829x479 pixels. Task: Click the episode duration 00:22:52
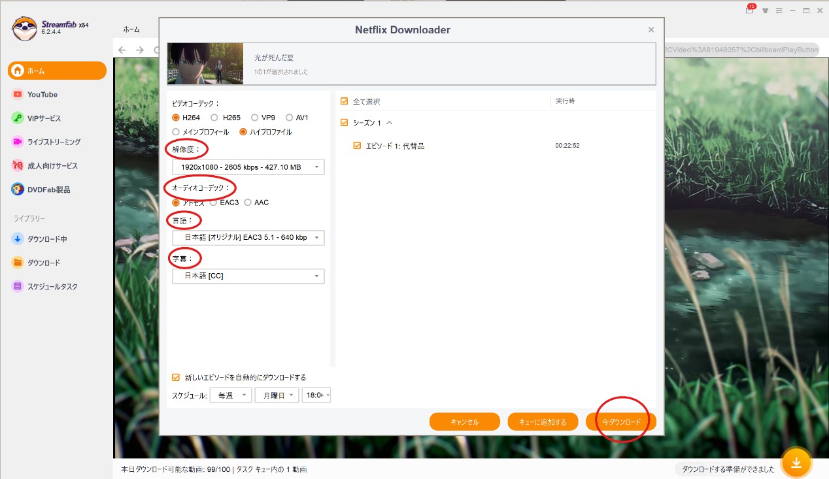(567, 146)
